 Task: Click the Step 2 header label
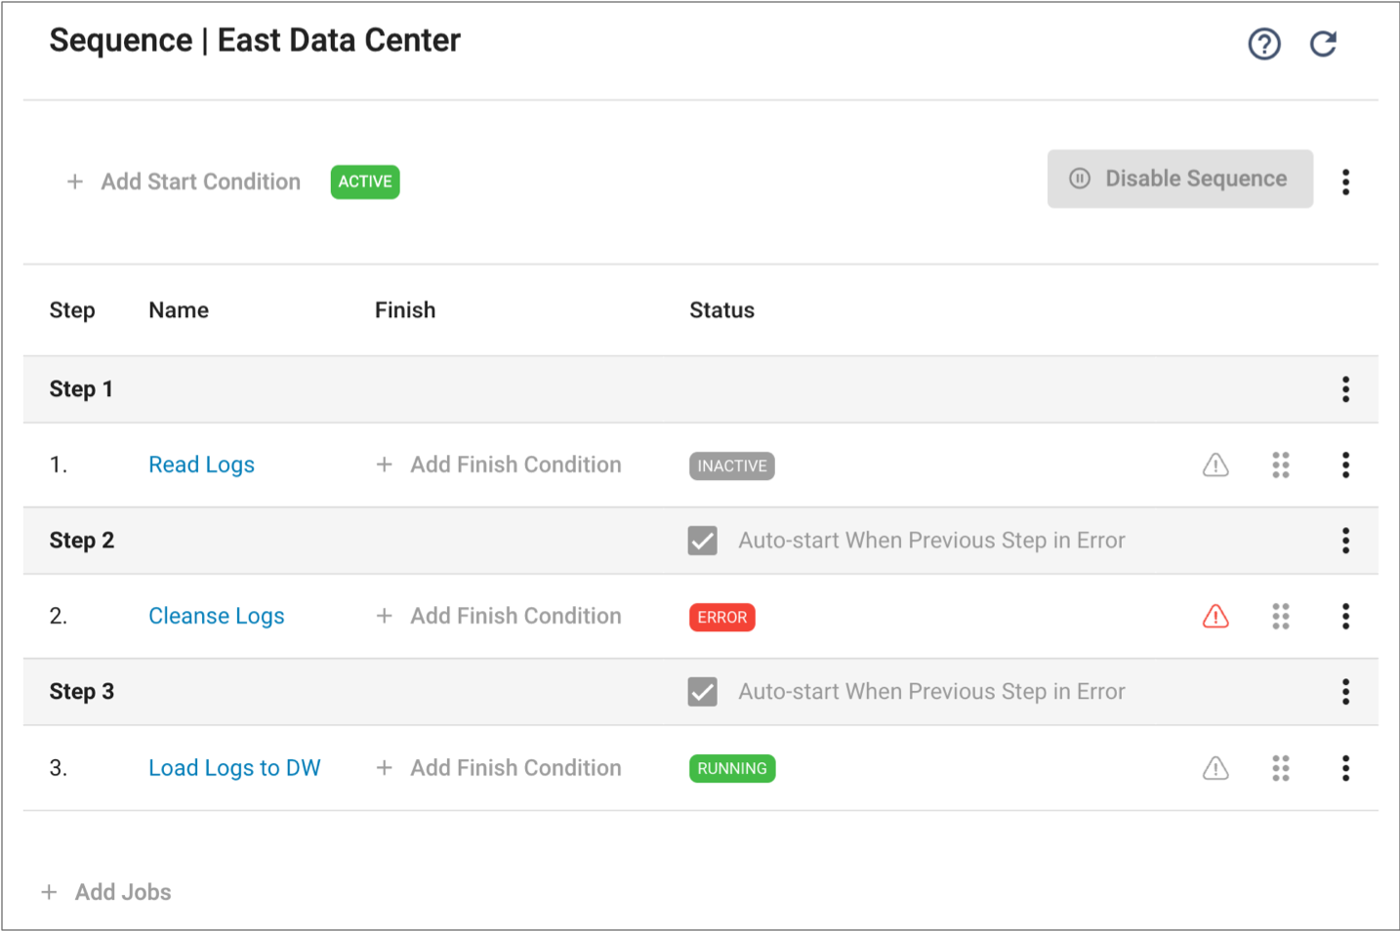pos(82,541)
